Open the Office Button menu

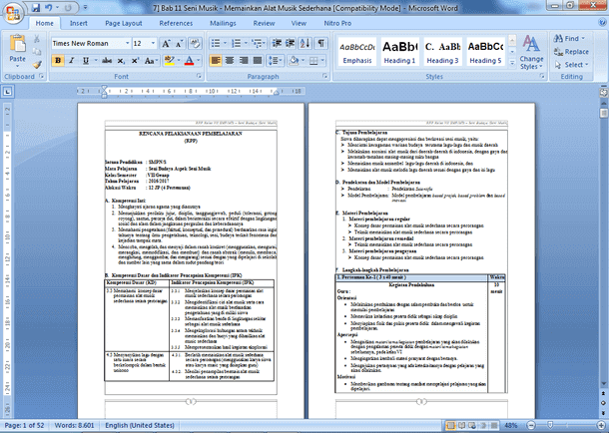point(13,13)
